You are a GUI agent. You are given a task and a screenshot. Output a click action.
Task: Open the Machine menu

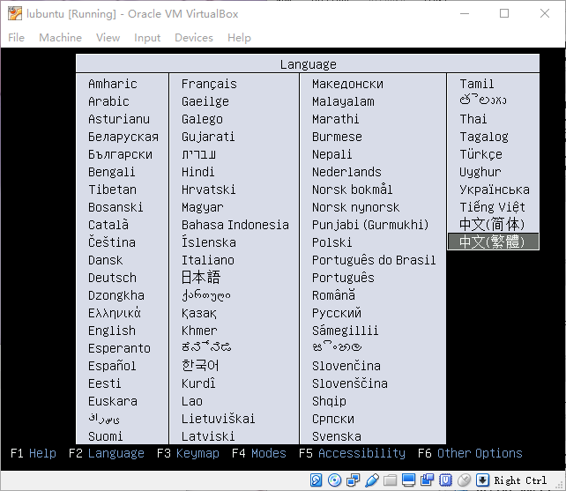coord(60,38)
